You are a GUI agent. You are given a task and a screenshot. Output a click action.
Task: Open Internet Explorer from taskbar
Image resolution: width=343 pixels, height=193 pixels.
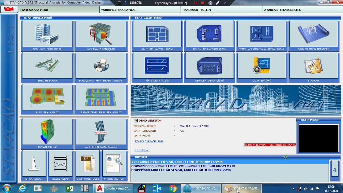point(23,188)
